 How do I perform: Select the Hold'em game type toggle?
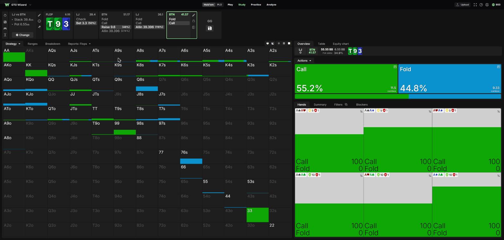coord(209,5)
